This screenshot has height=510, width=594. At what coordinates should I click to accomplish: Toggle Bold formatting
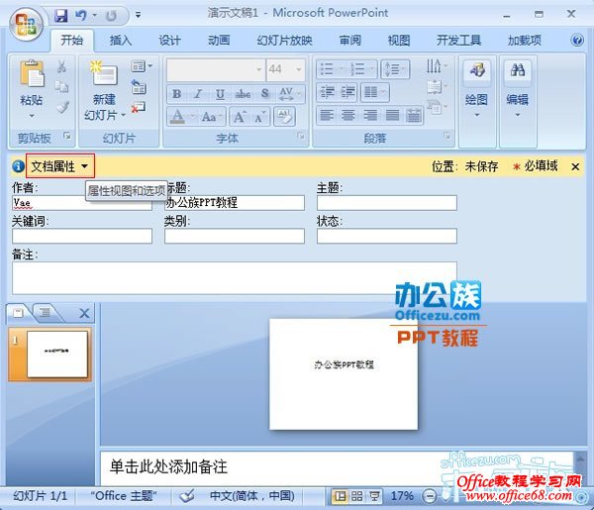coord(176,94)
